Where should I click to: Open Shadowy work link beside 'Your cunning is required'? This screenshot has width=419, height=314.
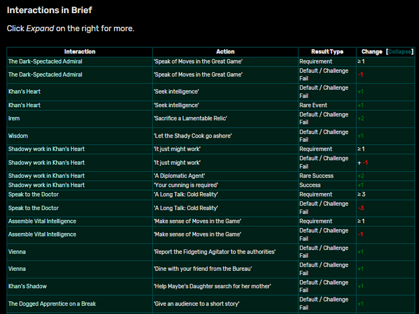coord(46,185)
